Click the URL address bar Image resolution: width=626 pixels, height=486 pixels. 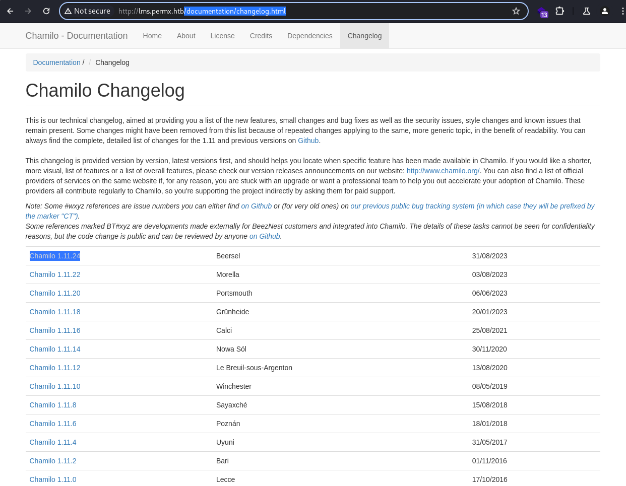click(x=293, y=11)
